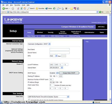The width and height of the screenshot is (112, 104).
Task: Click the Basic Setup sub-tab link
Action: click(31, 36)
